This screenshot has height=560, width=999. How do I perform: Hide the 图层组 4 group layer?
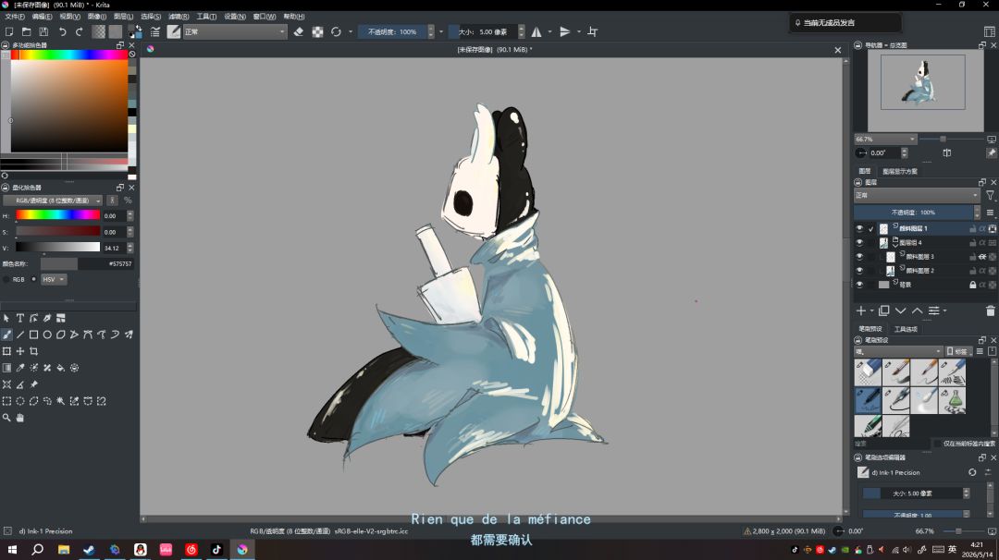859,242
